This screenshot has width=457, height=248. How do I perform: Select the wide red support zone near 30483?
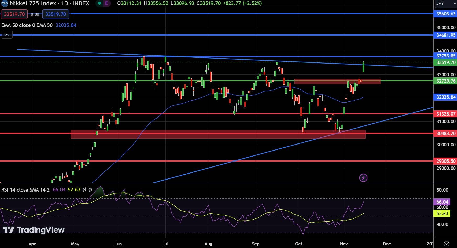[218, 134]
